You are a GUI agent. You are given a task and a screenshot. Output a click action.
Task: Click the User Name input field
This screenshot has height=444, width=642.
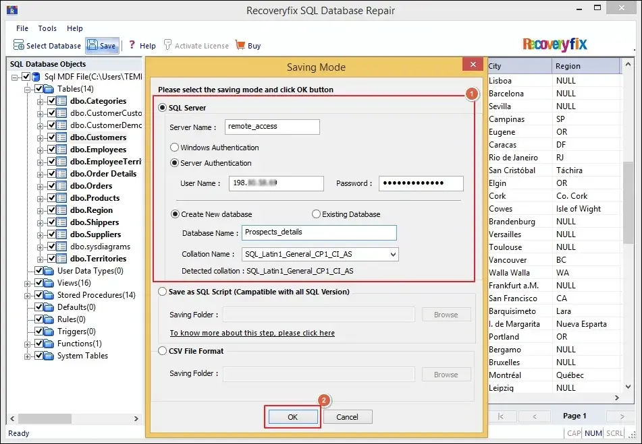pyautogui.click(x=276, y=183)
